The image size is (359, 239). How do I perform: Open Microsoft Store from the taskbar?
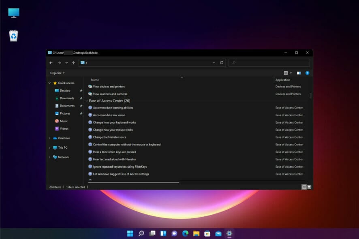(x=207, y=233)
